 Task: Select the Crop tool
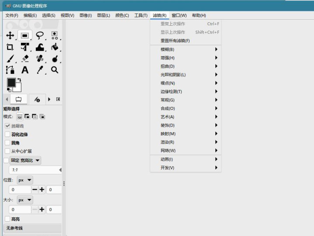click(x=10, y=47)
